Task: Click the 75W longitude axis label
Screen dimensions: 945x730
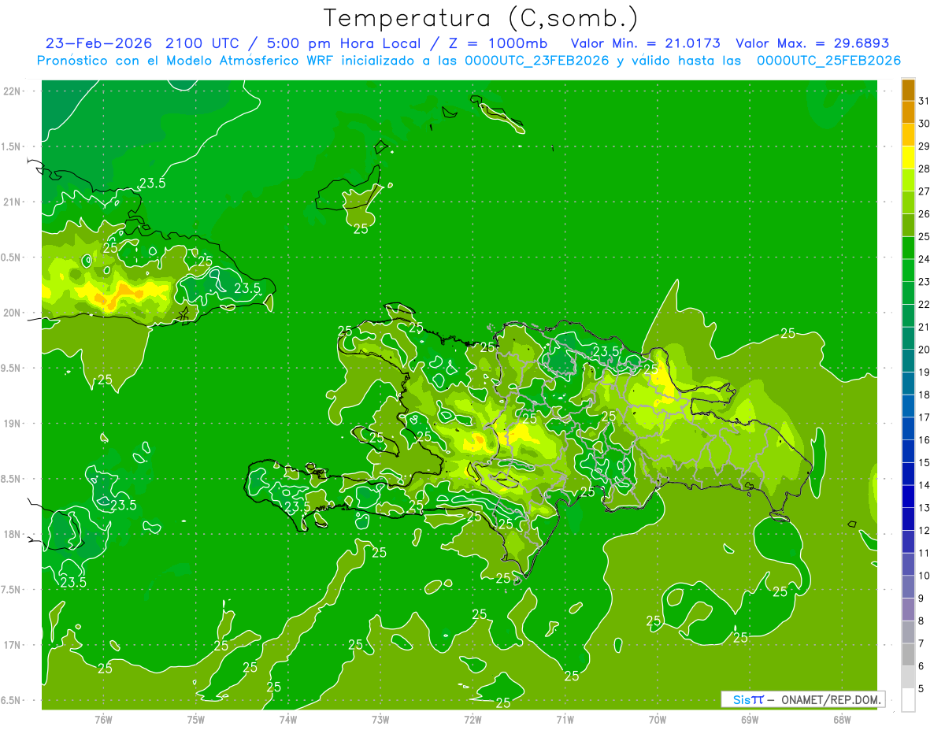Action: pos(196,719)
